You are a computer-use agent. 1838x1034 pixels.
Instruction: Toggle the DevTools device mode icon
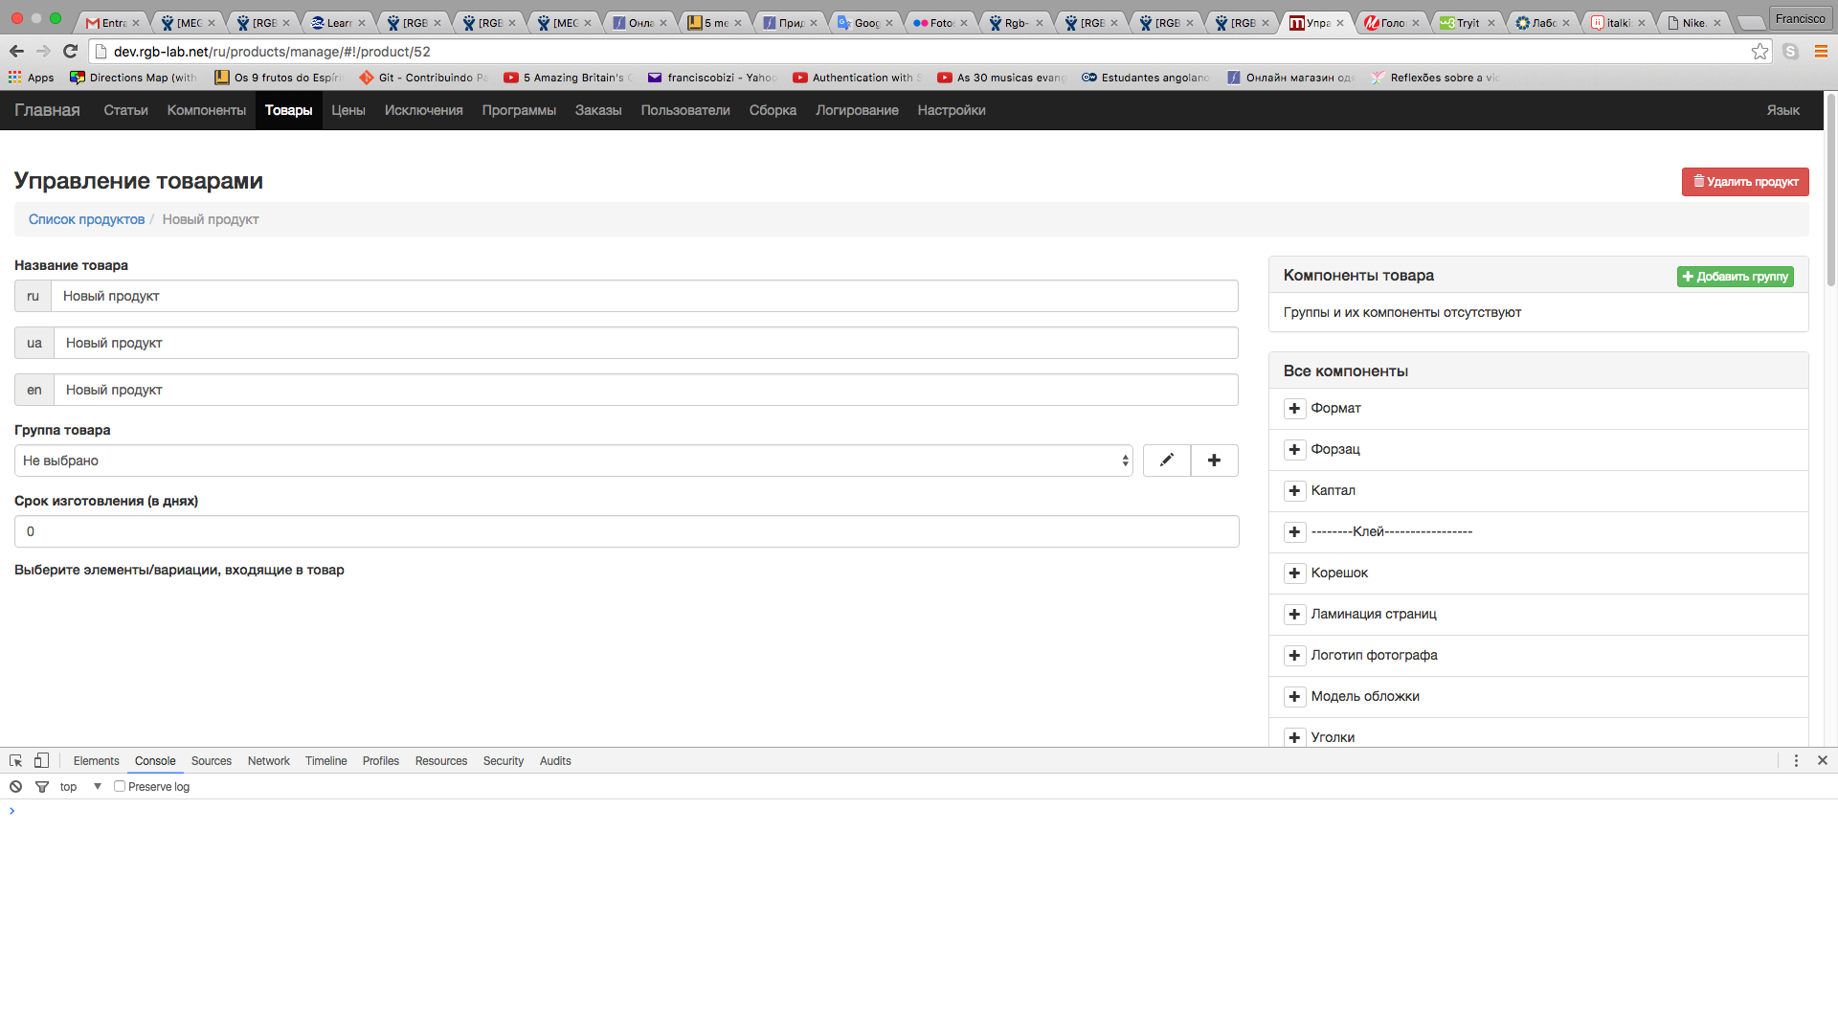click(41, 761)
